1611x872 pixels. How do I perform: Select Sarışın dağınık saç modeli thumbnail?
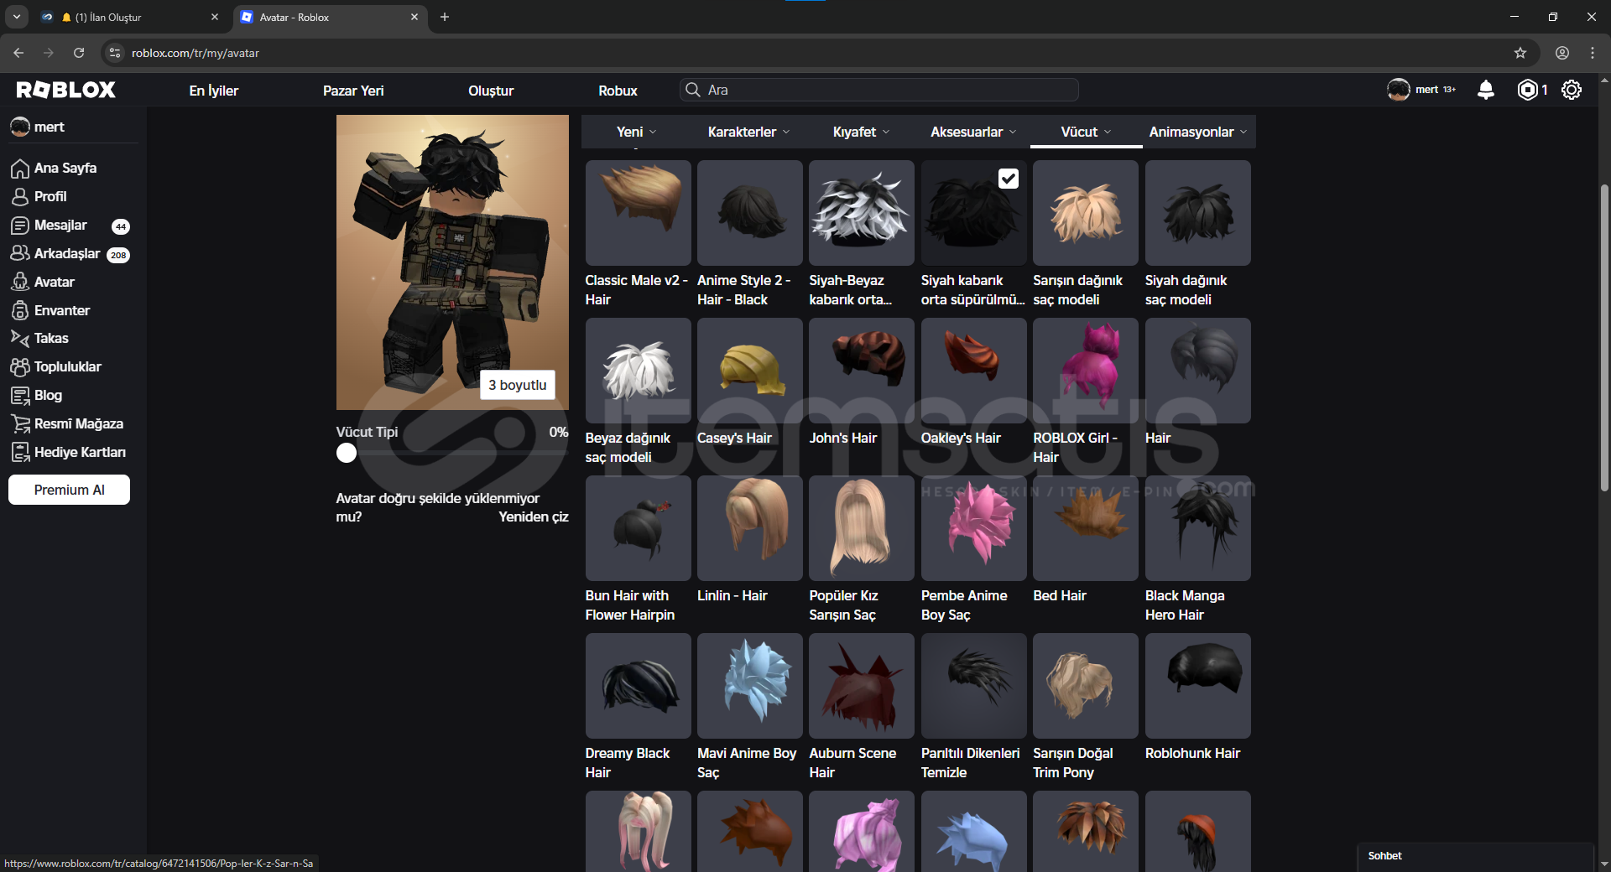tap(1086, 213)
